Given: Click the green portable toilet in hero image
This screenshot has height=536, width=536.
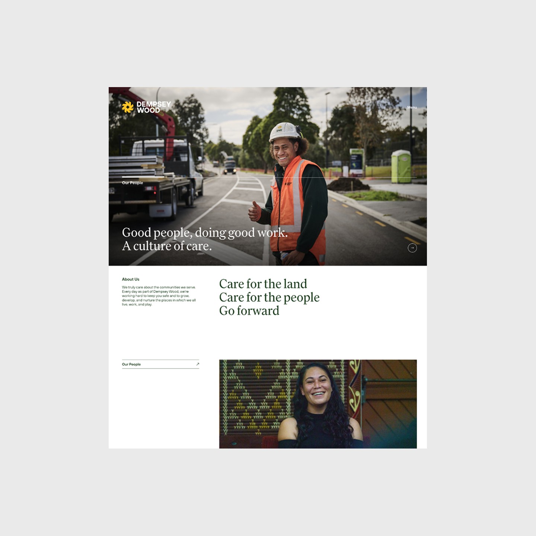Looking at the screenshot, I should point(401,166).
